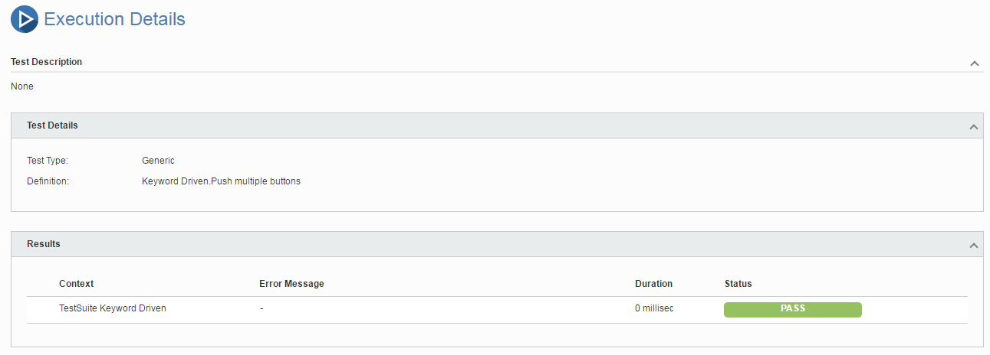
Task: Click the Test Type label
Action: click(x=48, y=161)
